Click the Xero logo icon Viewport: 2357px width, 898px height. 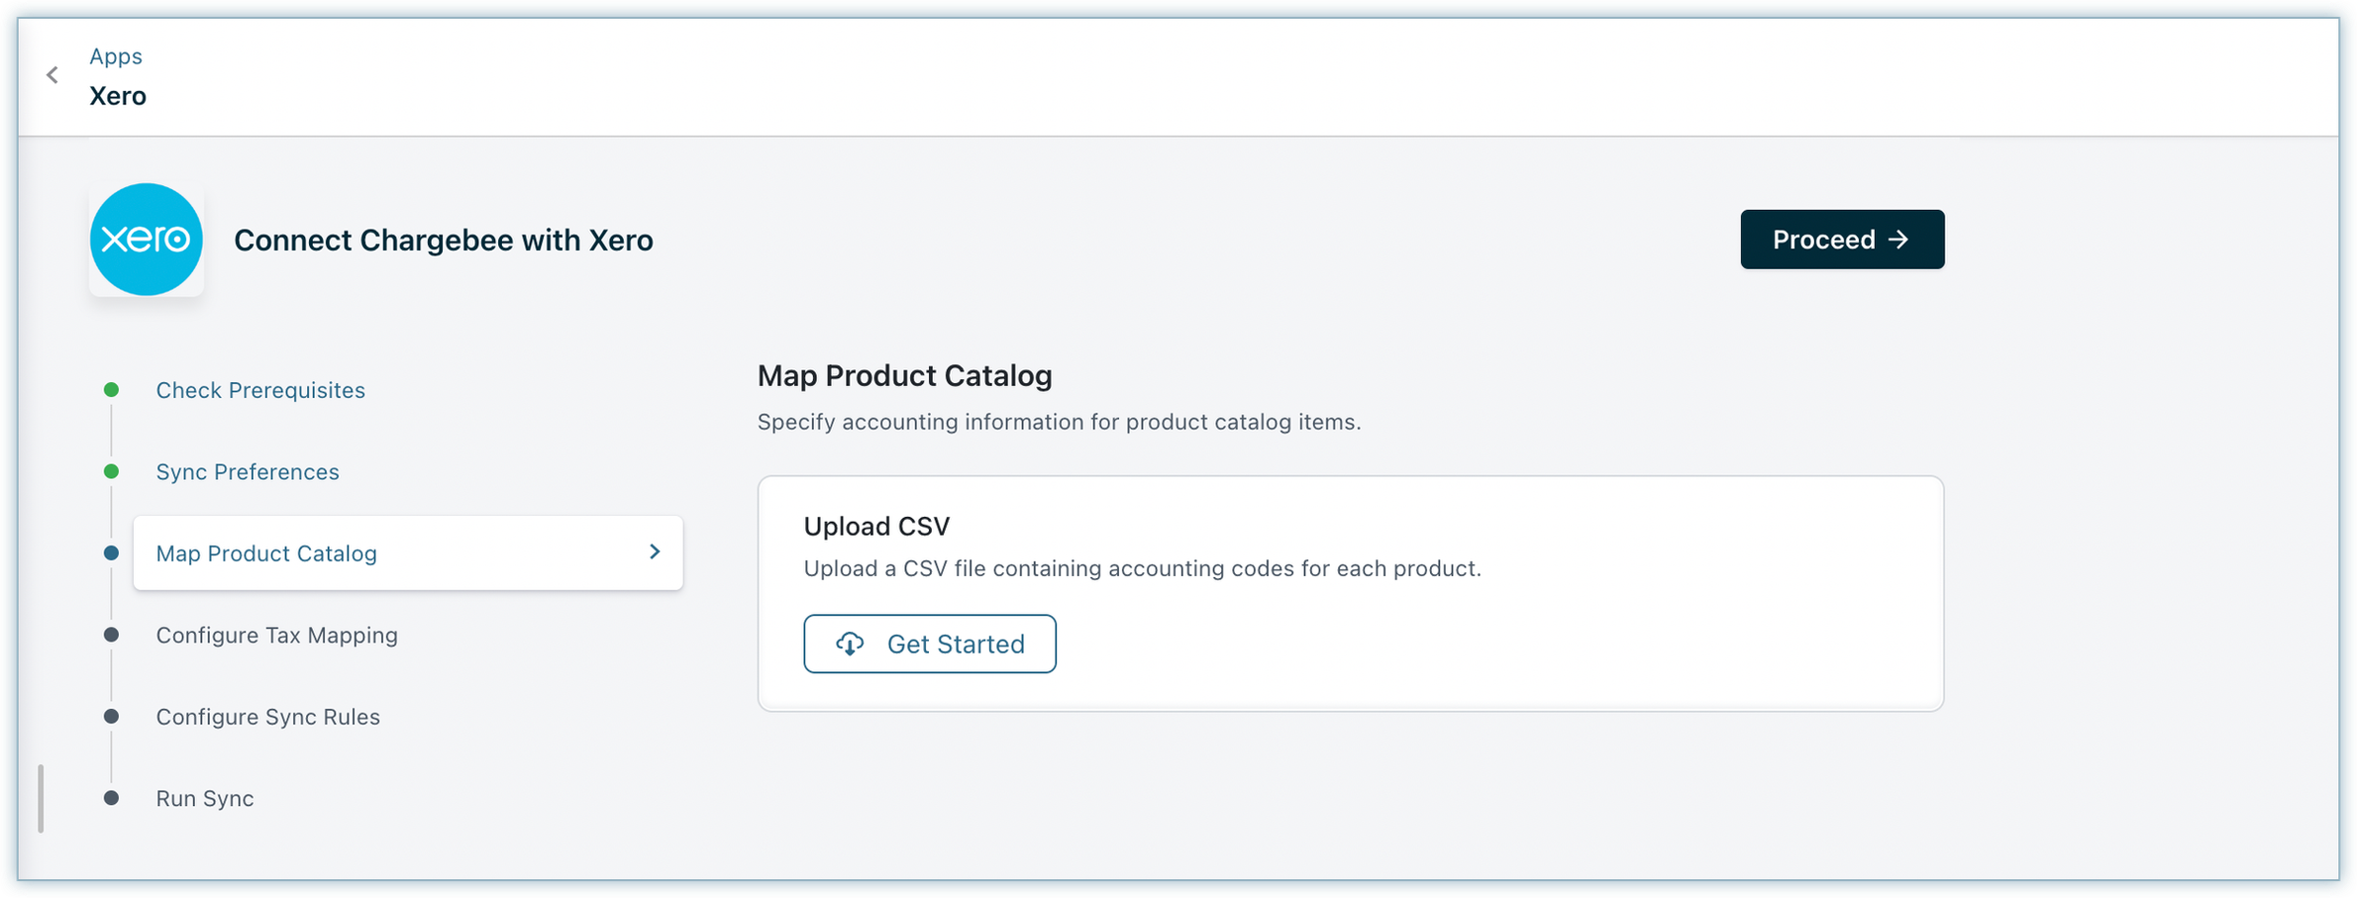pyautogui.click(x=147, y=240)
